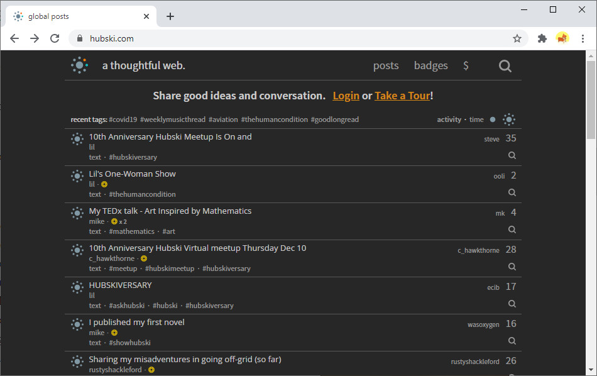The width and height of the screenshot is (597, 376).
Task: Reload the page
Action: tap(55, 38)
